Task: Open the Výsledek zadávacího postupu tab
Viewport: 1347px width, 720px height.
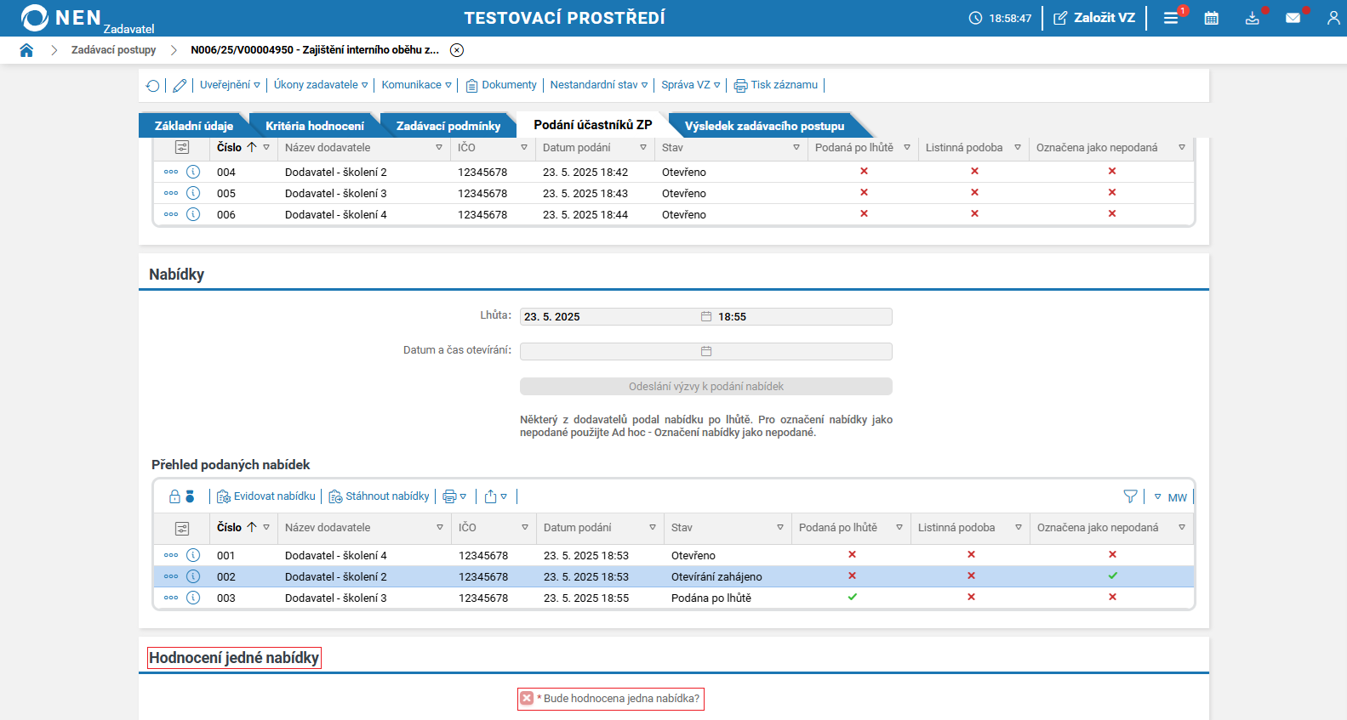Action: click(x=764, y=126)
